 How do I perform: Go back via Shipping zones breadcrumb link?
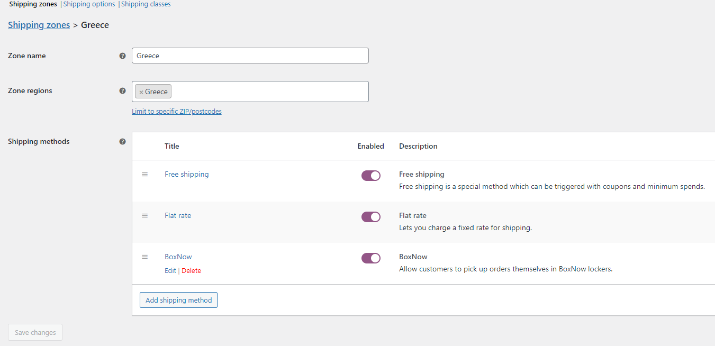click(39, 25)
